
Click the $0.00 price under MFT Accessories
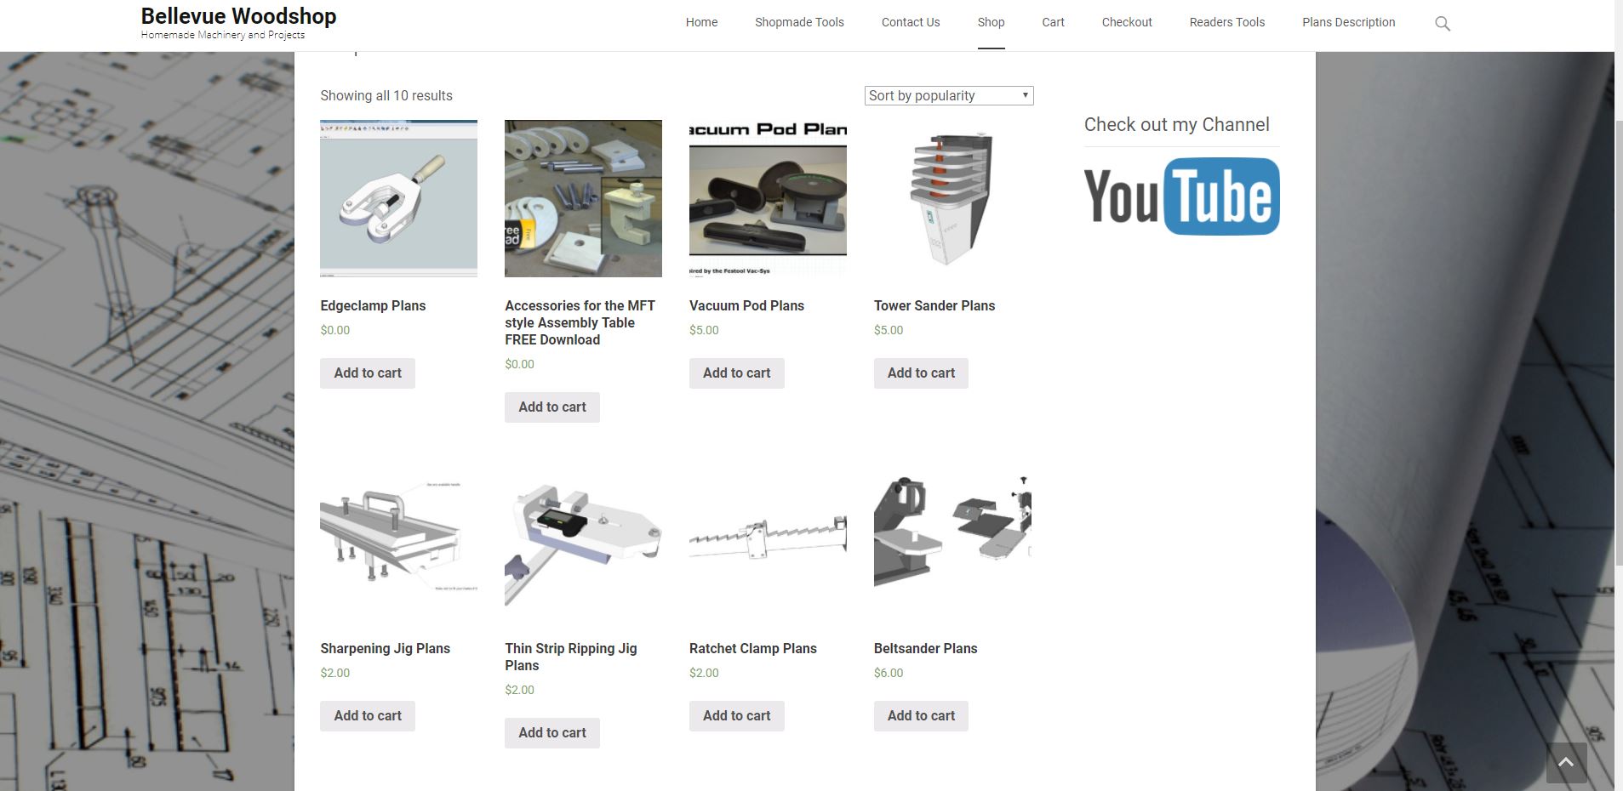520,364
